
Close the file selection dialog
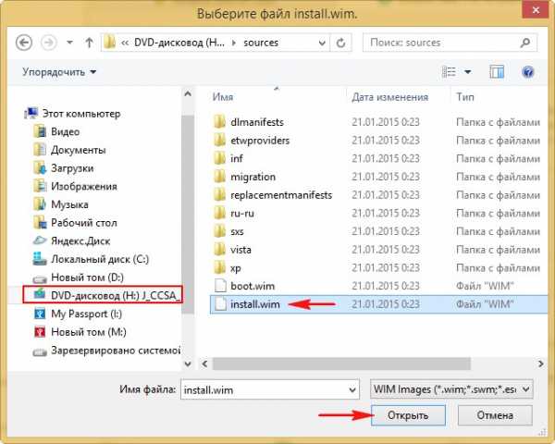pyautogui.click(x=536, y=10)
